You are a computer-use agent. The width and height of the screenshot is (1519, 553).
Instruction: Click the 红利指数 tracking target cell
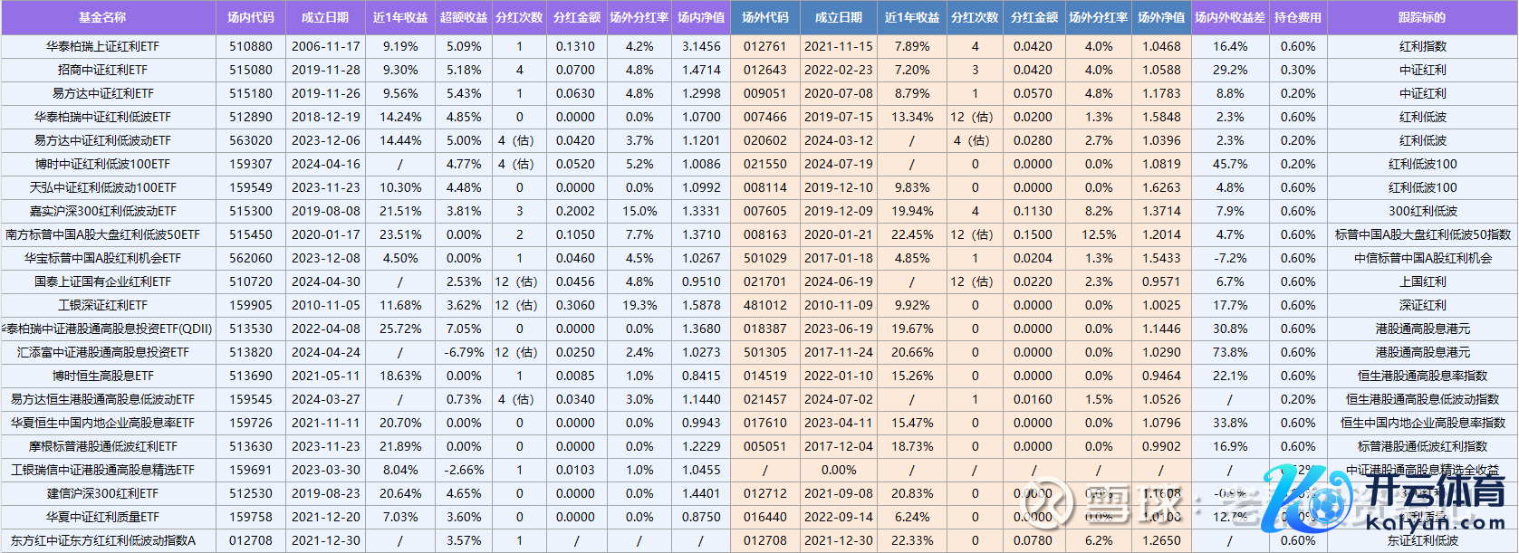point(1422,46)
